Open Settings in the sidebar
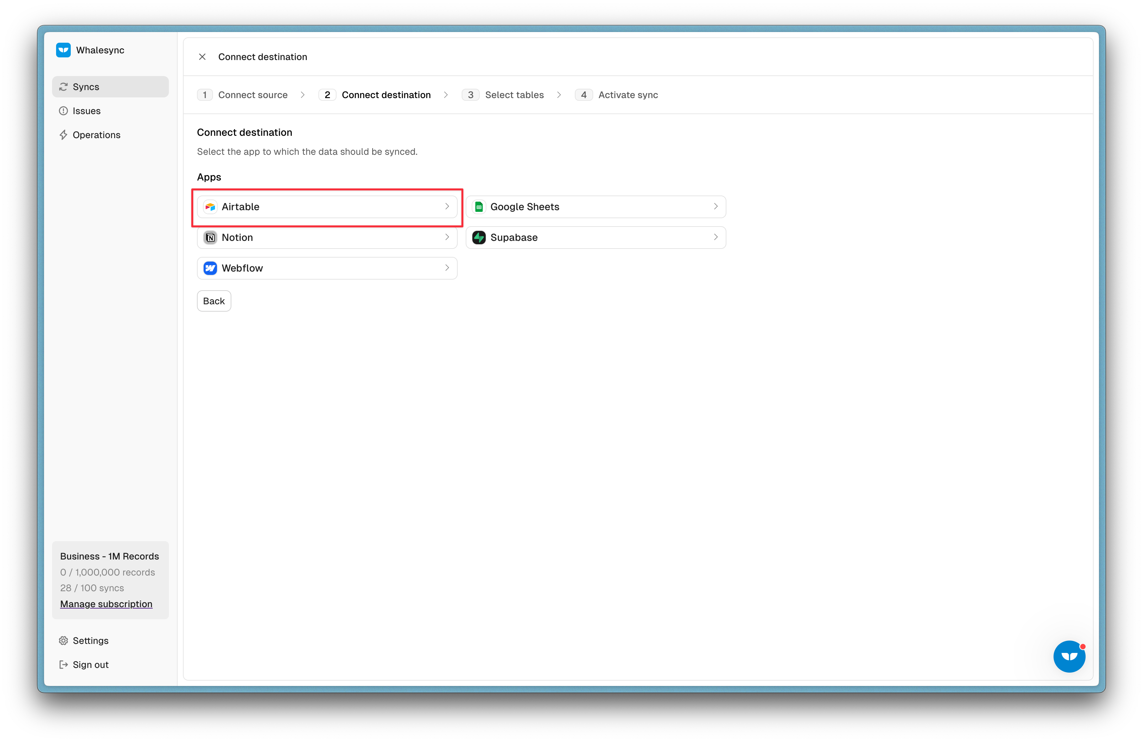The width and height of the screenshot is (1143, 742). (110, 641)
